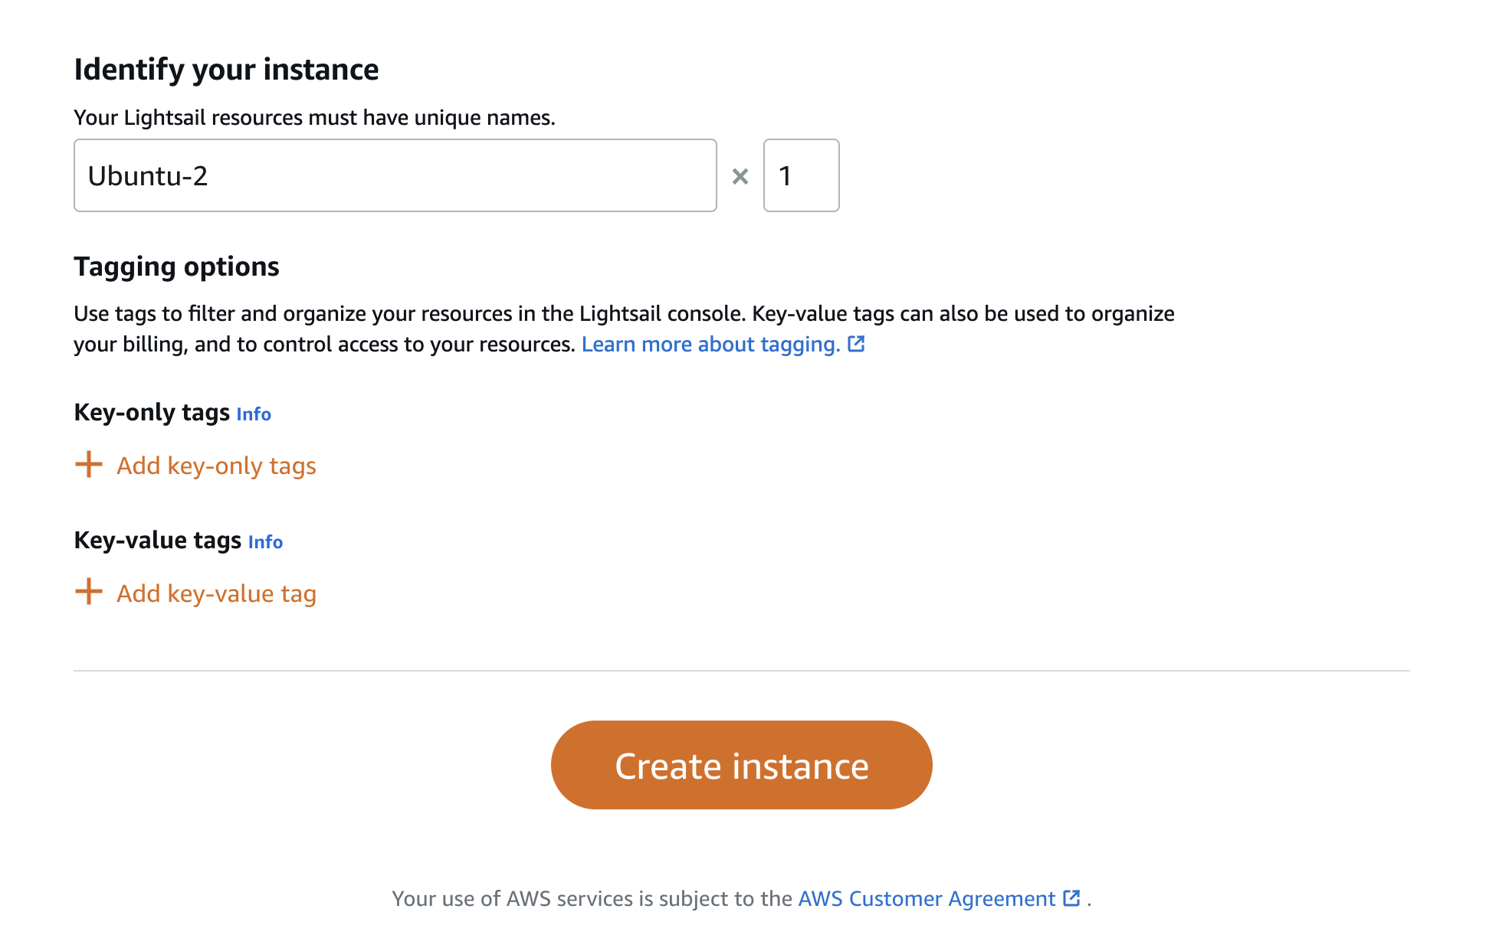Select the instance name field showing Ubuntu-2
This screenshot has height=948, width=1486.
395,175
